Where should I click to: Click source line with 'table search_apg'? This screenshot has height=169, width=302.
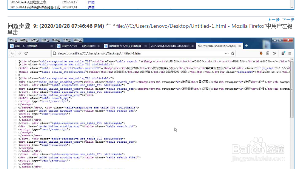[x=45, y=98]
